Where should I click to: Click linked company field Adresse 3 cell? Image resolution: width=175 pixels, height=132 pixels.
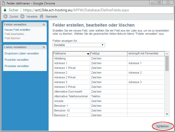(146, 82)
